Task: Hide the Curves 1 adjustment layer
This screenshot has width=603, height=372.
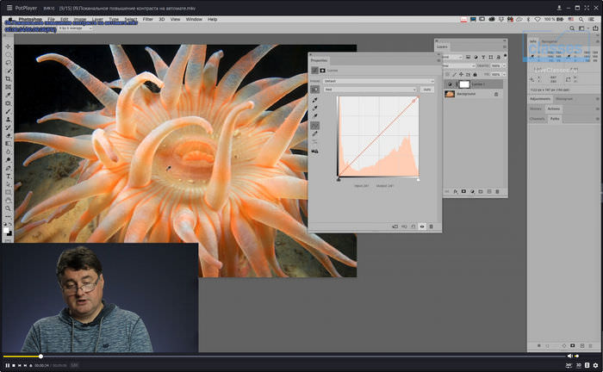Action: 449,84
